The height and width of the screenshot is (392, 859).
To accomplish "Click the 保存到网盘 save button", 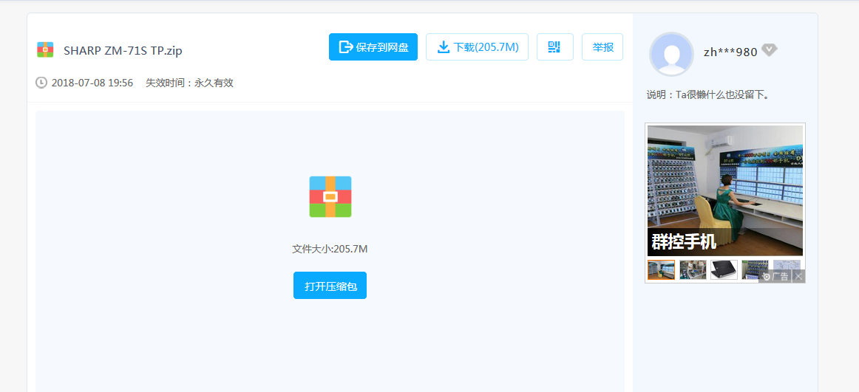I will (373, 47).
